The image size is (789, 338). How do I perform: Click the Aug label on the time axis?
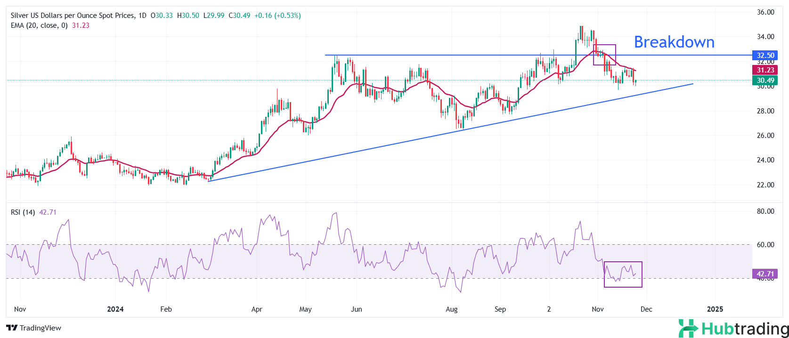pos(451,309)
